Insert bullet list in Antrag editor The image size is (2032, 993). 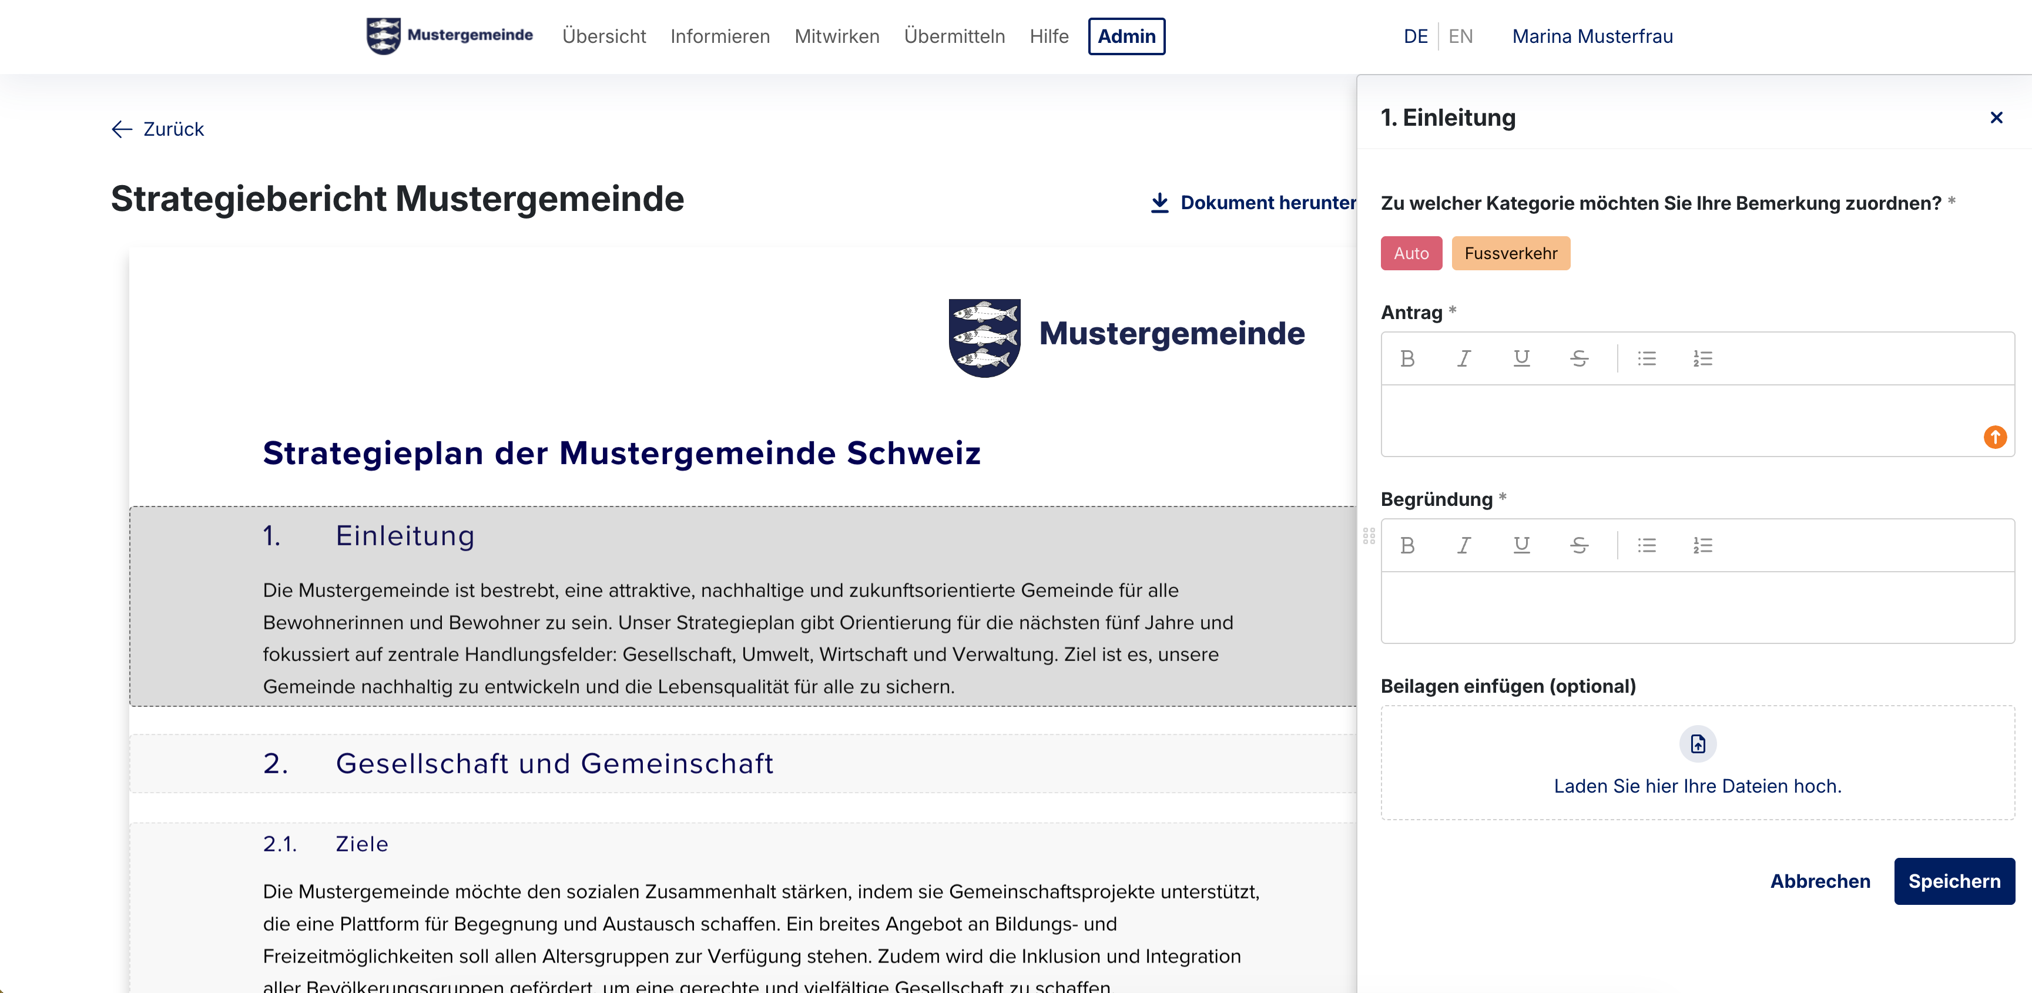pyautogui.click(x=1647, y=359)
